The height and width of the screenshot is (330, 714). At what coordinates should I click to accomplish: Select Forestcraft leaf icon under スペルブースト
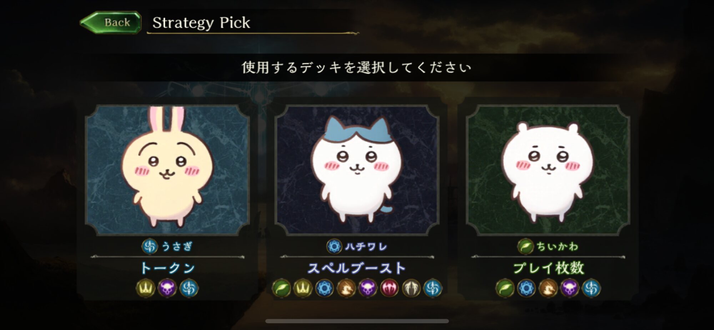point(281,288)
